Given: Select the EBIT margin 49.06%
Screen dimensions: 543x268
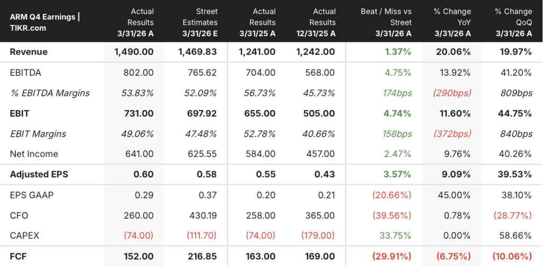Looking at the screenshot, I should coord(137,133).
